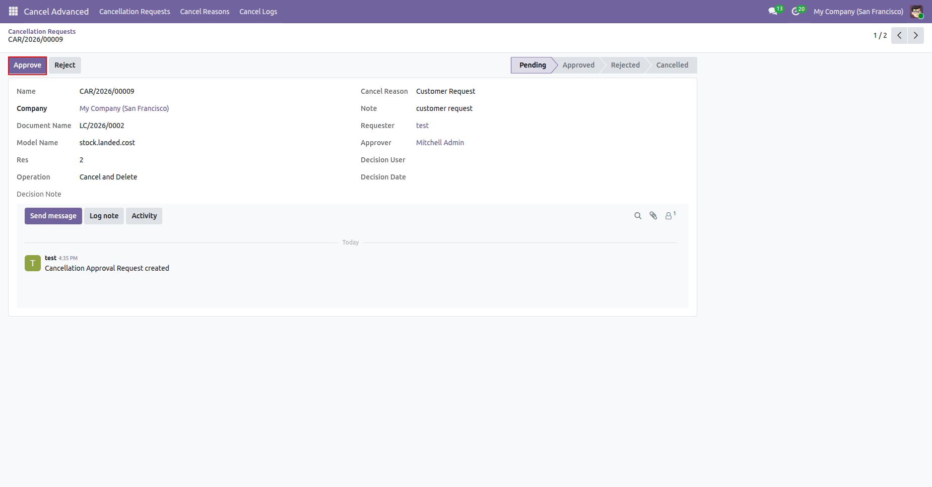Screen dimensions: 932x487
Task: Reject the cancellation request
Action: click(65, 65)
